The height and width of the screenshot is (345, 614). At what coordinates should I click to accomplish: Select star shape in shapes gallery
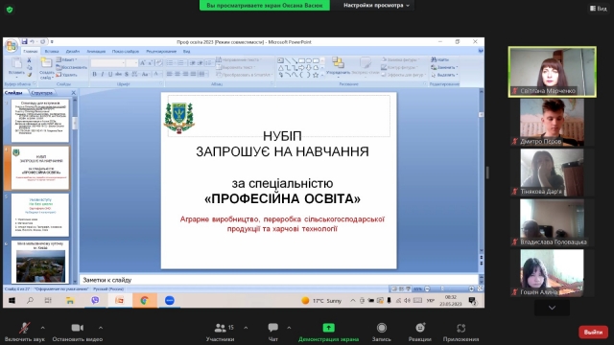[x=316, y=75]
